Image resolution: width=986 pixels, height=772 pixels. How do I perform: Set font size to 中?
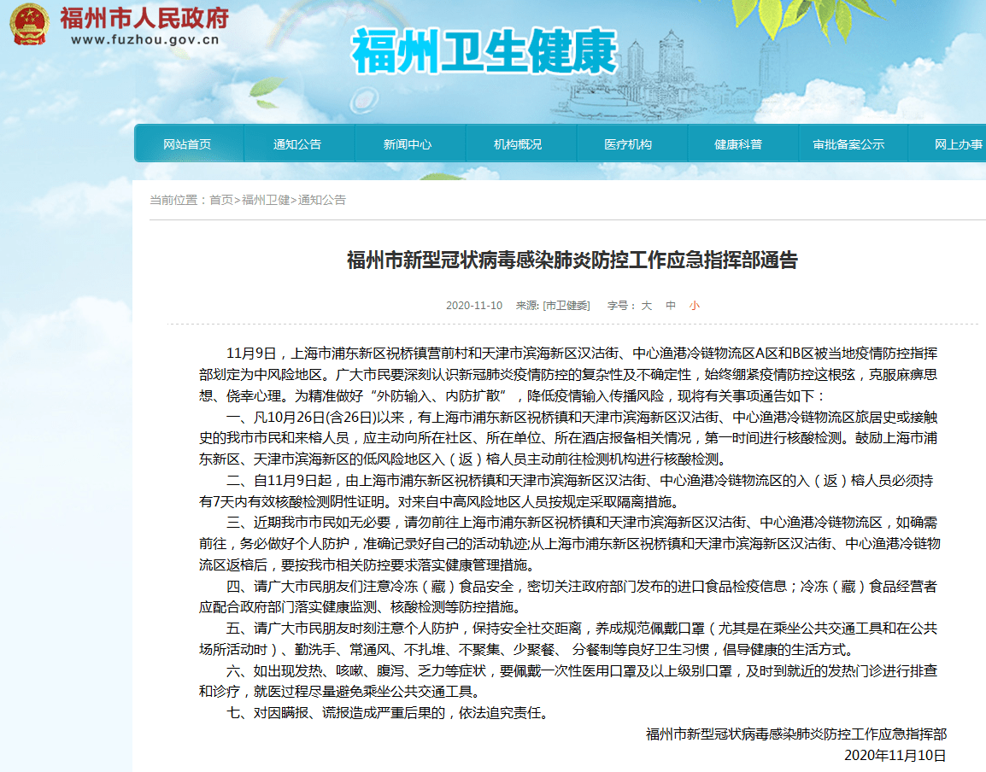671,306
